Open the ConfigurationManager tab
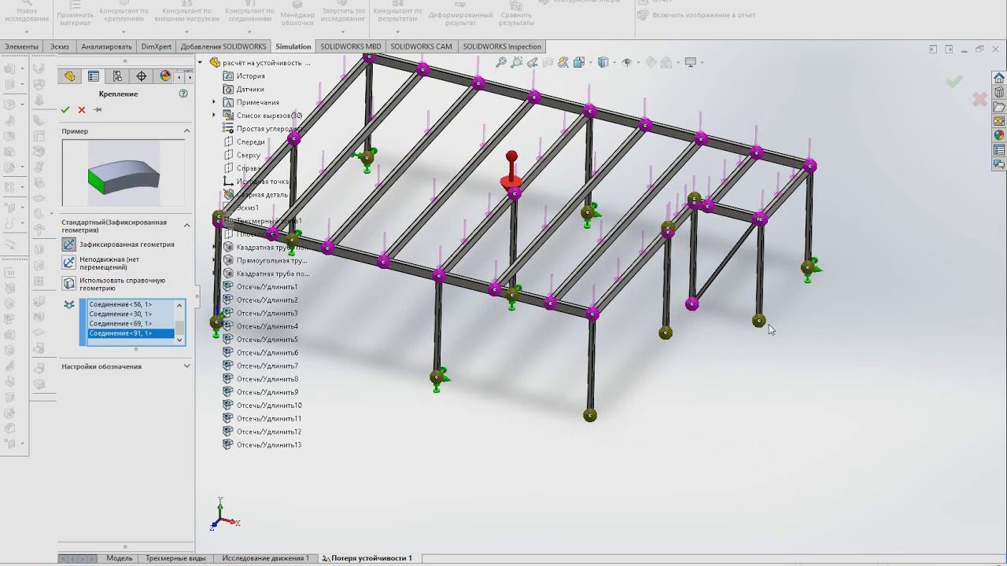The width and height of the screenshot is (1007, 566). pyautogui.click(x=117, y=76)
